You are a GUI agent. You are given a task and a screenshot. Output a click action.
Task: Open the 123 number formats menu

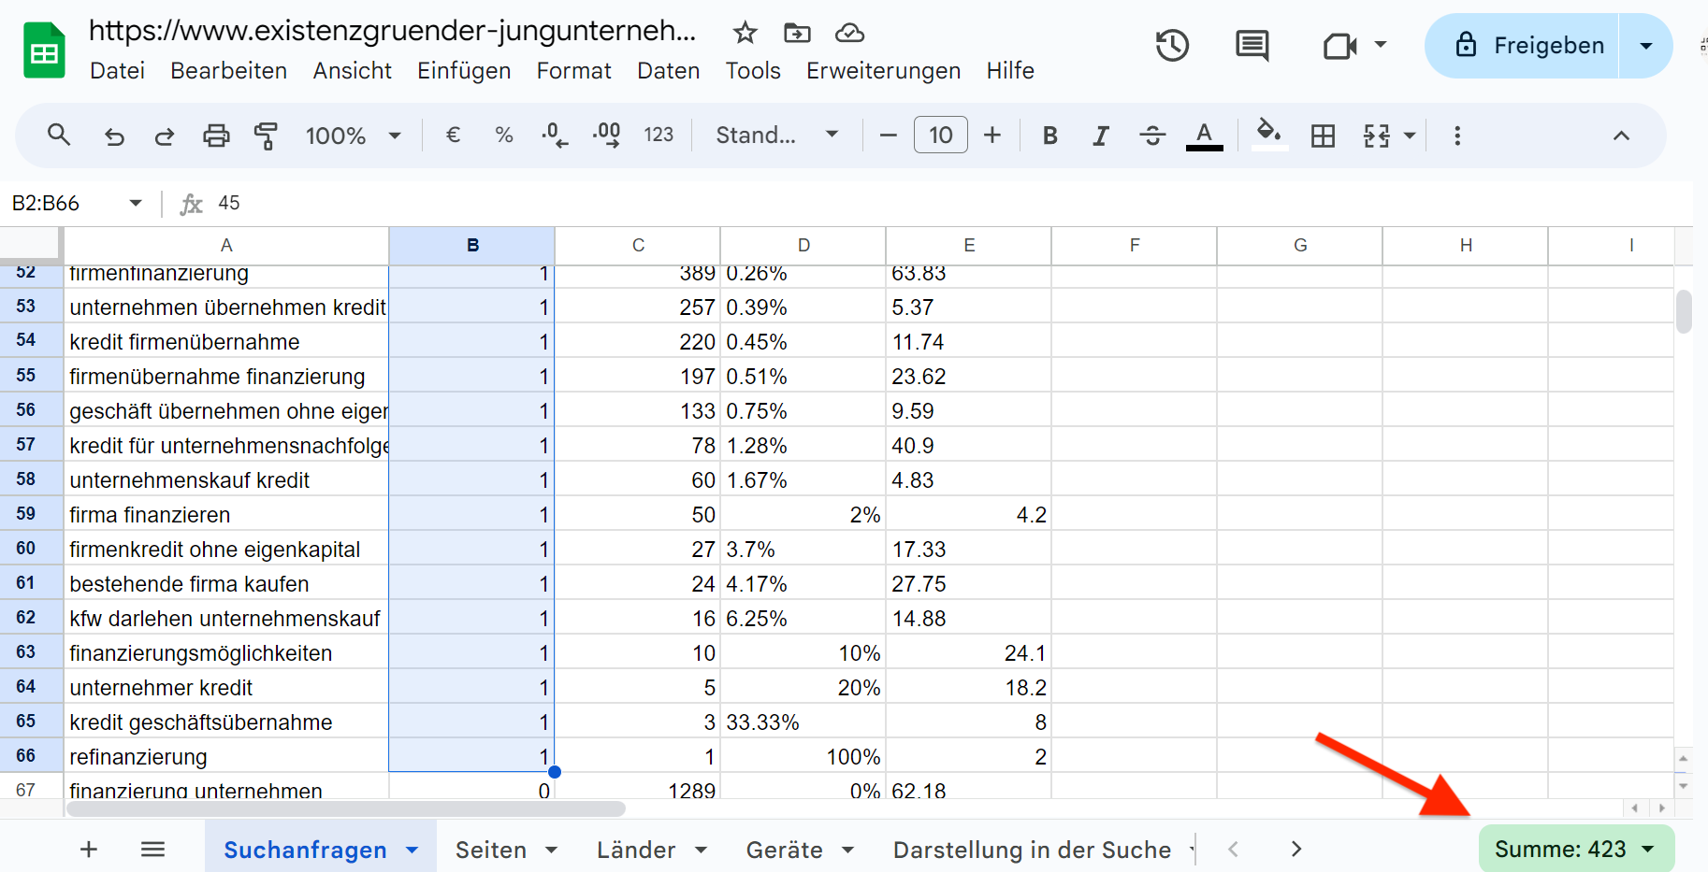(x=659, y=136)
